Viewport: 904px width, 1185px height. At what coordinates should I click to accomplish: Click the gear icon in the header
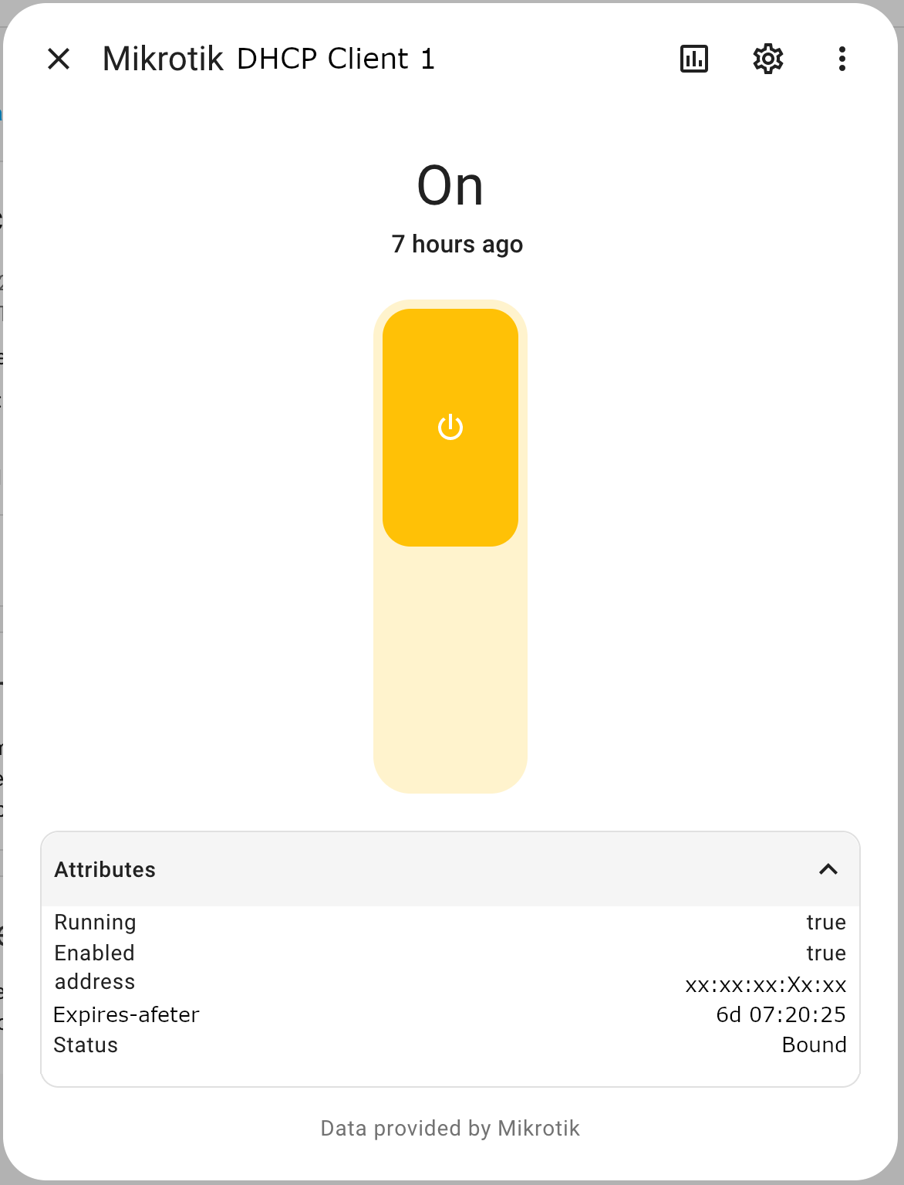pyautogui.click(x=767, y=58)
